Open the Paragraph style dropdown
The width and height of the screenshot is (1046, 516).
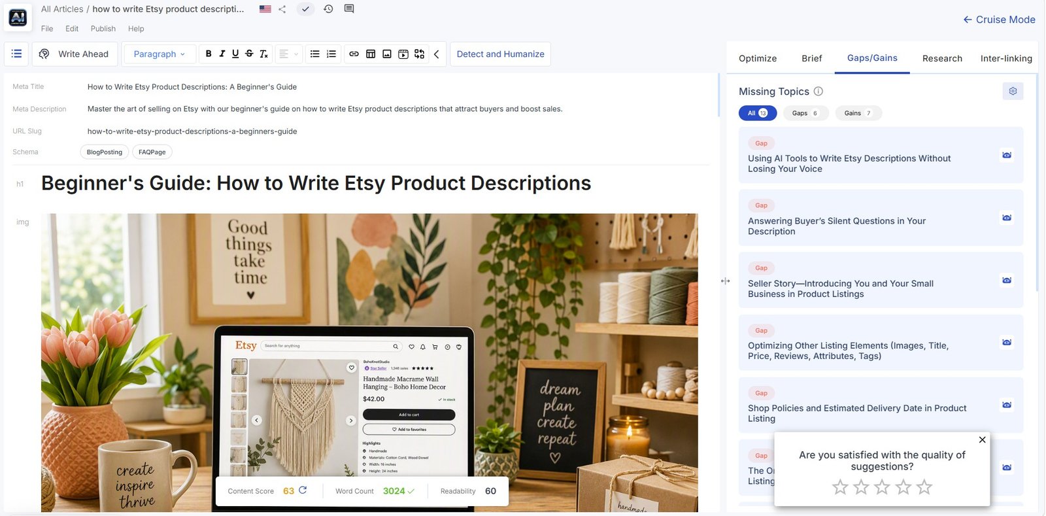pyautogui.click(x=160, y=54)
